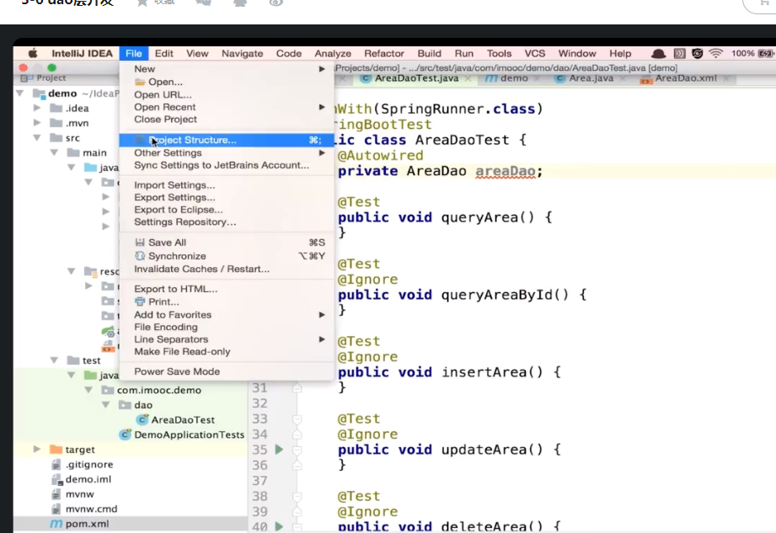Viewport: 776px width, 533px height.
Task: Close the AreaDaoTest.java tab
Action: [x=468, y=78]
